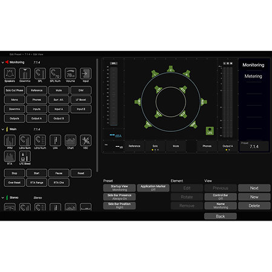This screenshot has width=272, height=272.
Task: Click the Edit Preset breadcrumb at top
Action: coord(16,54)
